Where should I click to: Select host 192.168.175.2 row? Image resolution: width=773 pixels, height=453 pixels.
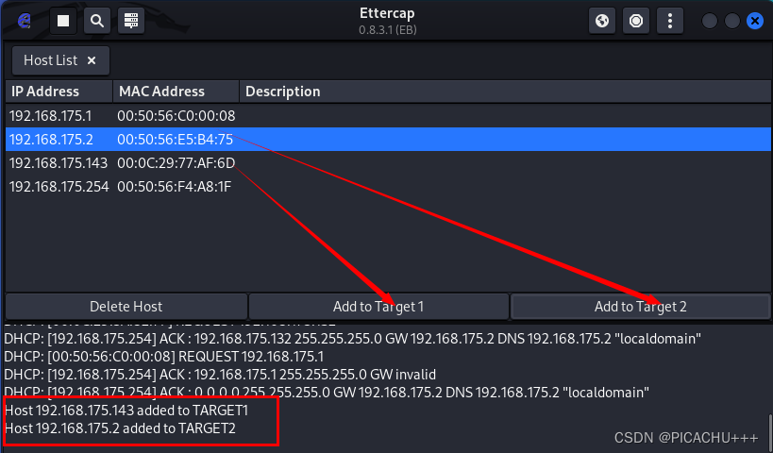[x=388, y=140]
